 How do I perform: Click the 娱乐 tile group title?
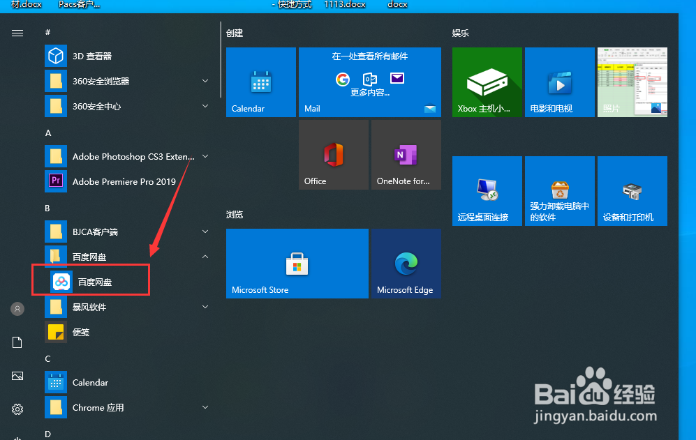[x=460, y=33]
